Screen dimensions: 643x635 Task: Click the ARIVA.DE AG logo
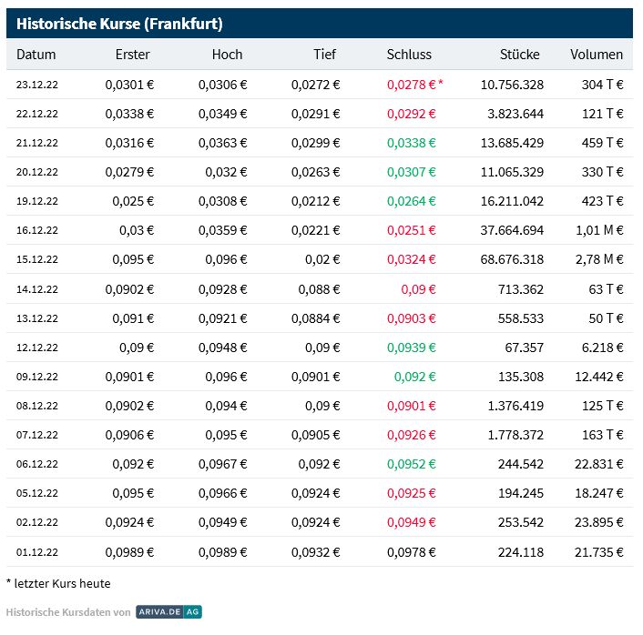(168, 612)
